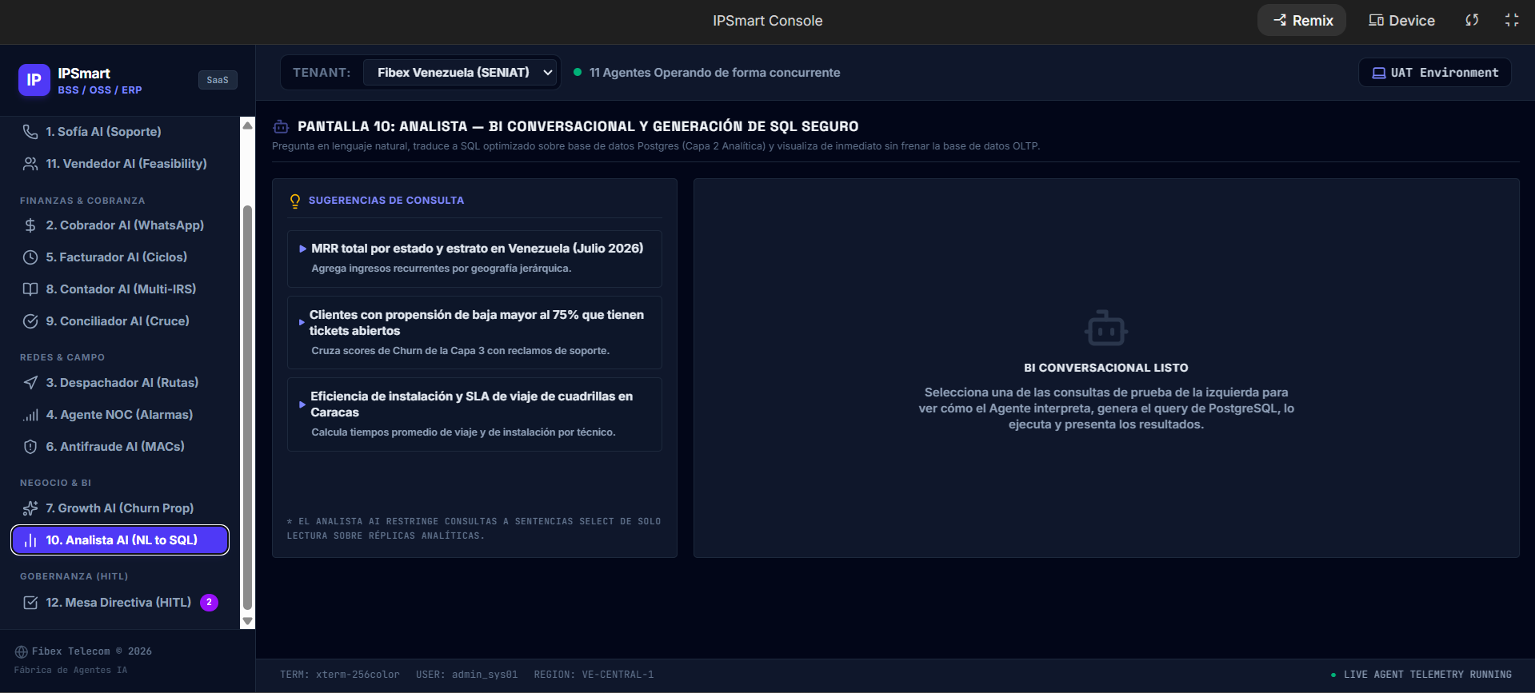Click the check-circle icon beside Conciliador AI
The width and height of the screenshot is (1535, 693).
[30, 321]
